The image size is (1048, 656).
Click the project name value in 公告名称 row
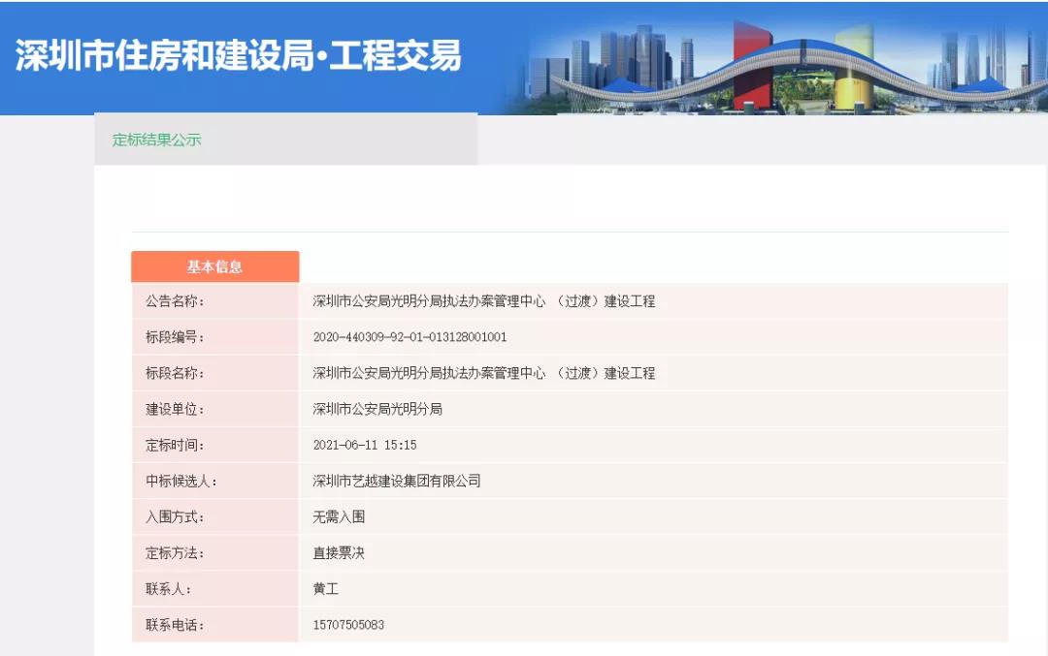pos(483,301)
